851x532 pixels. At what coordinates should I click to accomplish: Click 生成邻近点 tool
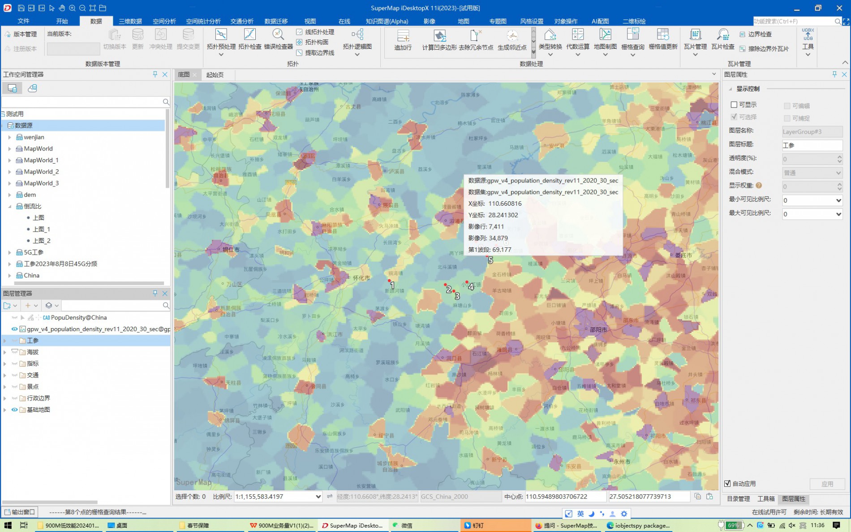[512, 40]
